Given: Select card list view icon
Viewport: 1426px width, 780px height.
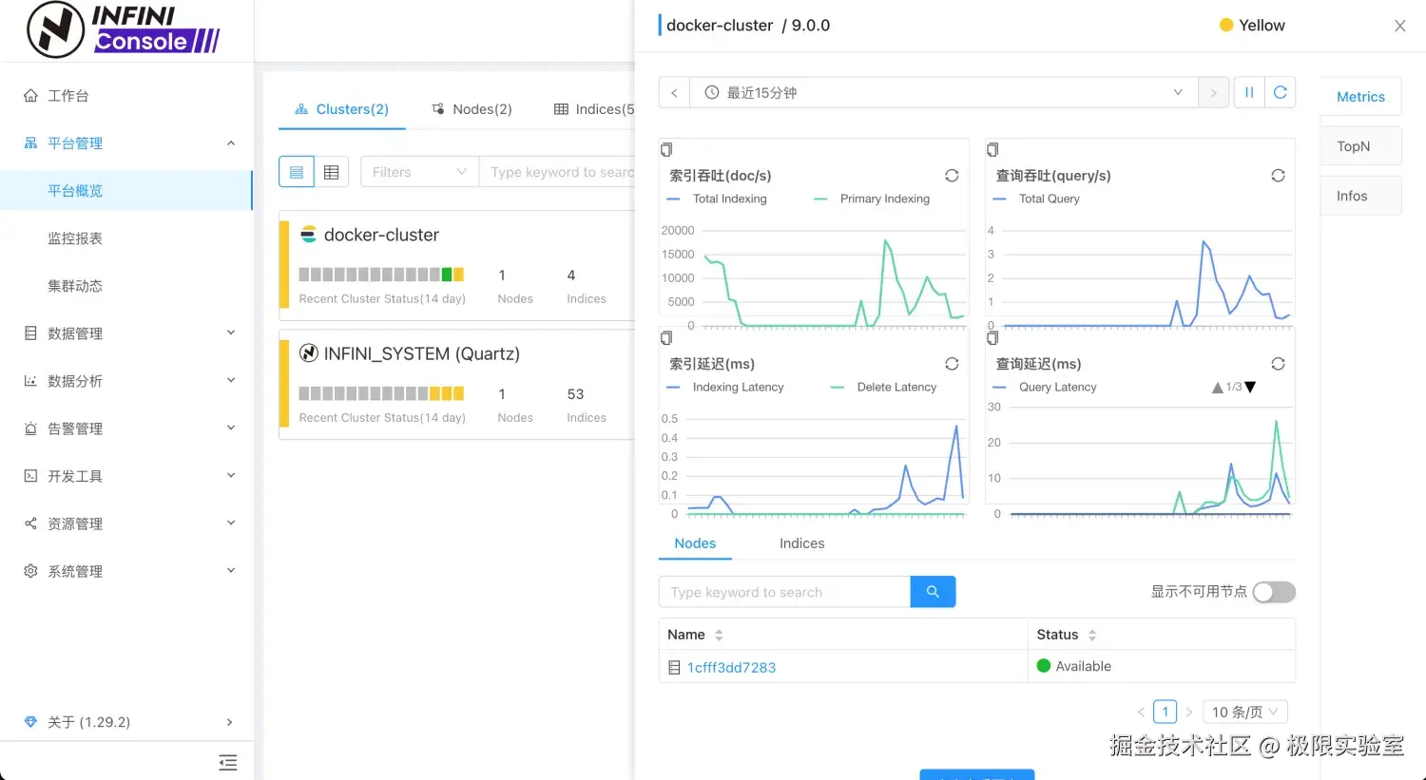Looking at the screenshot, I should [x=297, y=172].
